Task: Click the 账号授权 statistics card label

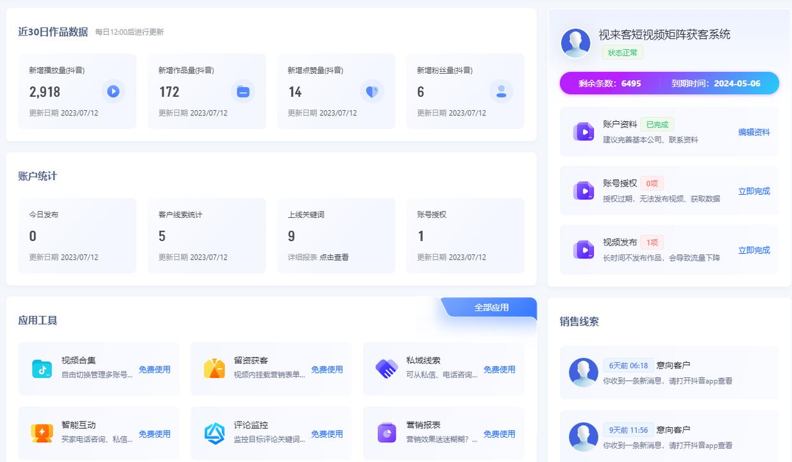Action: [x=432, y=215]
